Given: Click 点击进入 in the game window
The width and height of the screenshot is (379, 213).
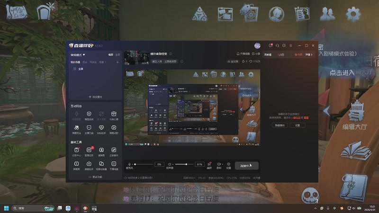Looking at the screenshot, I should point(342,73).
